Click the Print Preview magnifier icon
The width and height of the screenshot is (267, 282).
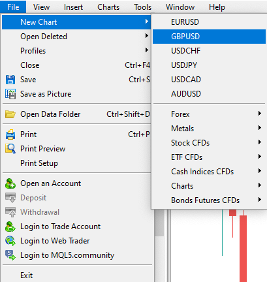tap(10, 149)
